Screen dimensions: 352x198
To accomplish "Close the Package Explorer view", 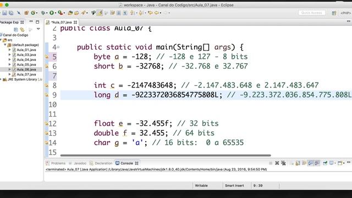I will (22, 22).
